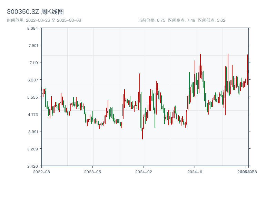Click the chart title 300350.SZ 周K线图

(x=35, y=12)
